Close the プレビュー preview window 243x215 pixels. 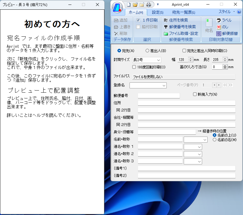[x=97, y=5]
